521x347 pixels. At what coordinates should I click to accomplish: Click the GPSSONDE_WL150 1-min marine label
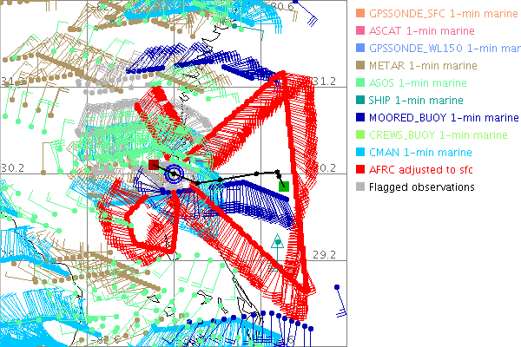point(442,49)
